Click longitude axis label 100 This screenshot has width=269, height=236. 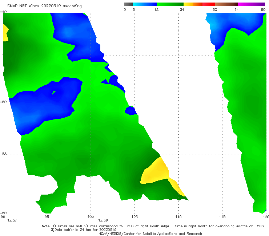coord(91,217)
